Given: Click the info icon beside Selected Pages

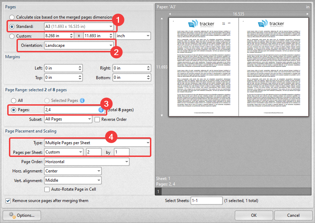Looking at the screenshot, I should click(x=82, y=100).
